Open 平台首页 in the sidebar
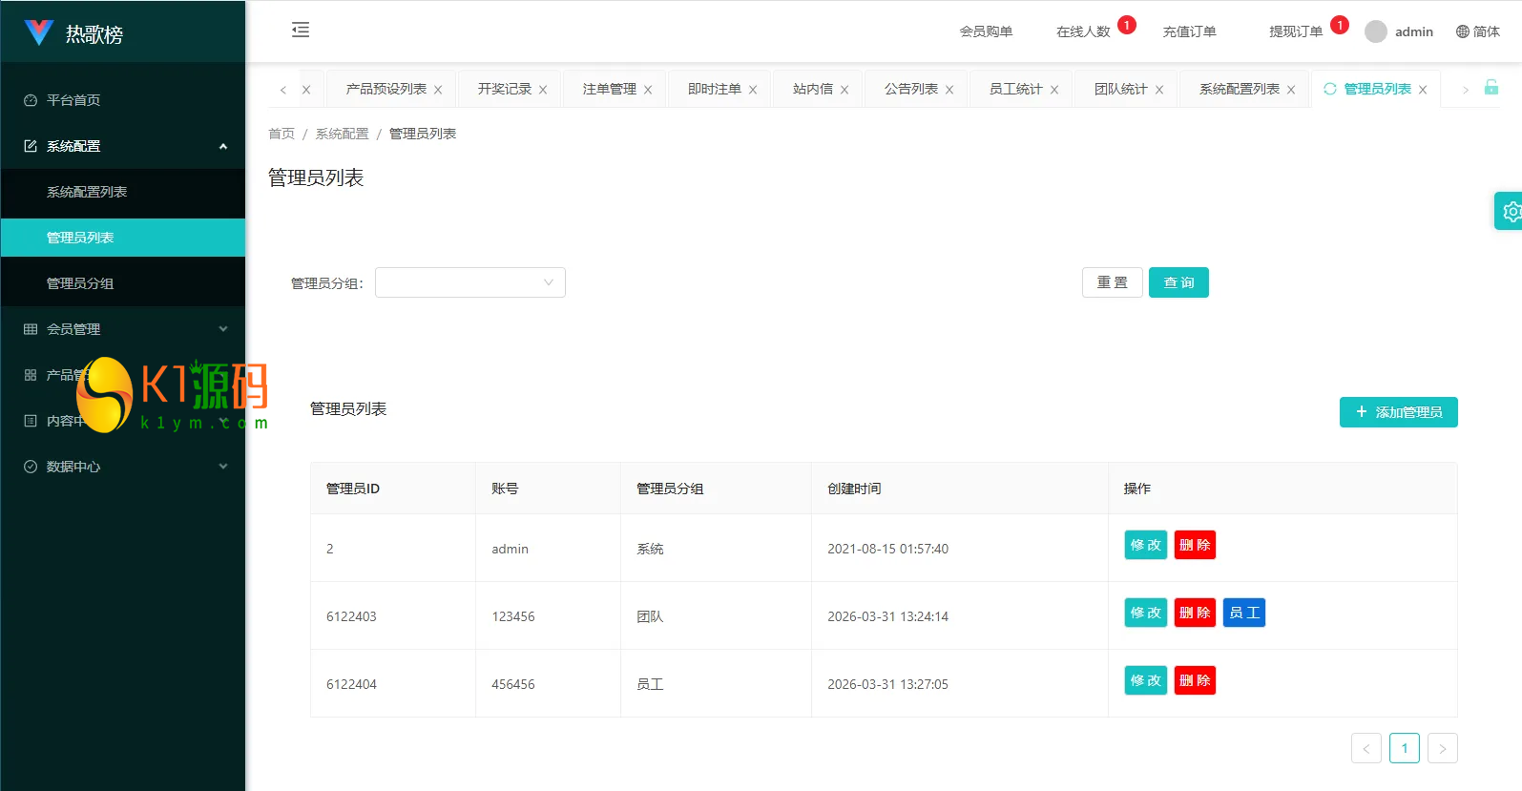This screenshot has height=791, width=1522. click(122, 100)
